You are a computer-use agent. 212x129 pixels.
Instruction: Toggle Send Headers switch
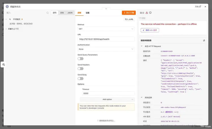point(81,69)
